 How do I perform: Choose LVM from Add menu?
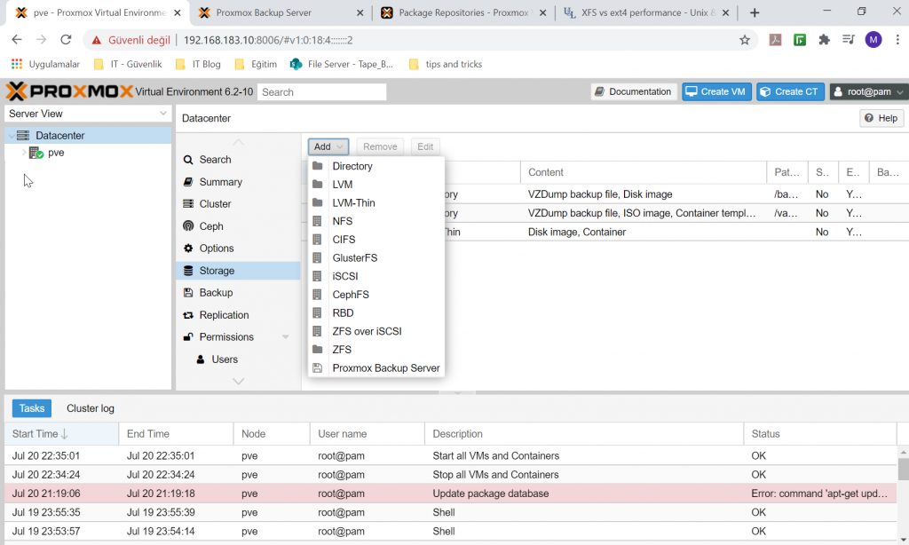(376, 185)
